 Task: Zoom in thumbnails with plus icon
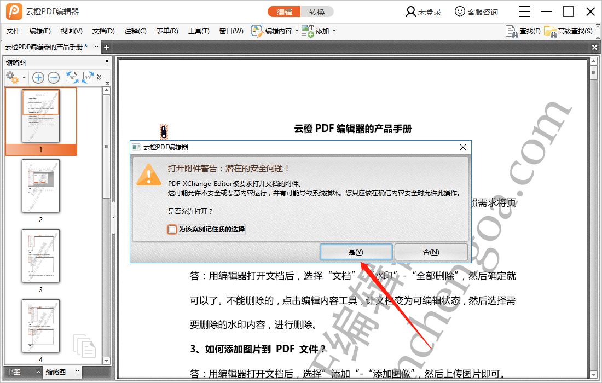(x=38, y=78)
